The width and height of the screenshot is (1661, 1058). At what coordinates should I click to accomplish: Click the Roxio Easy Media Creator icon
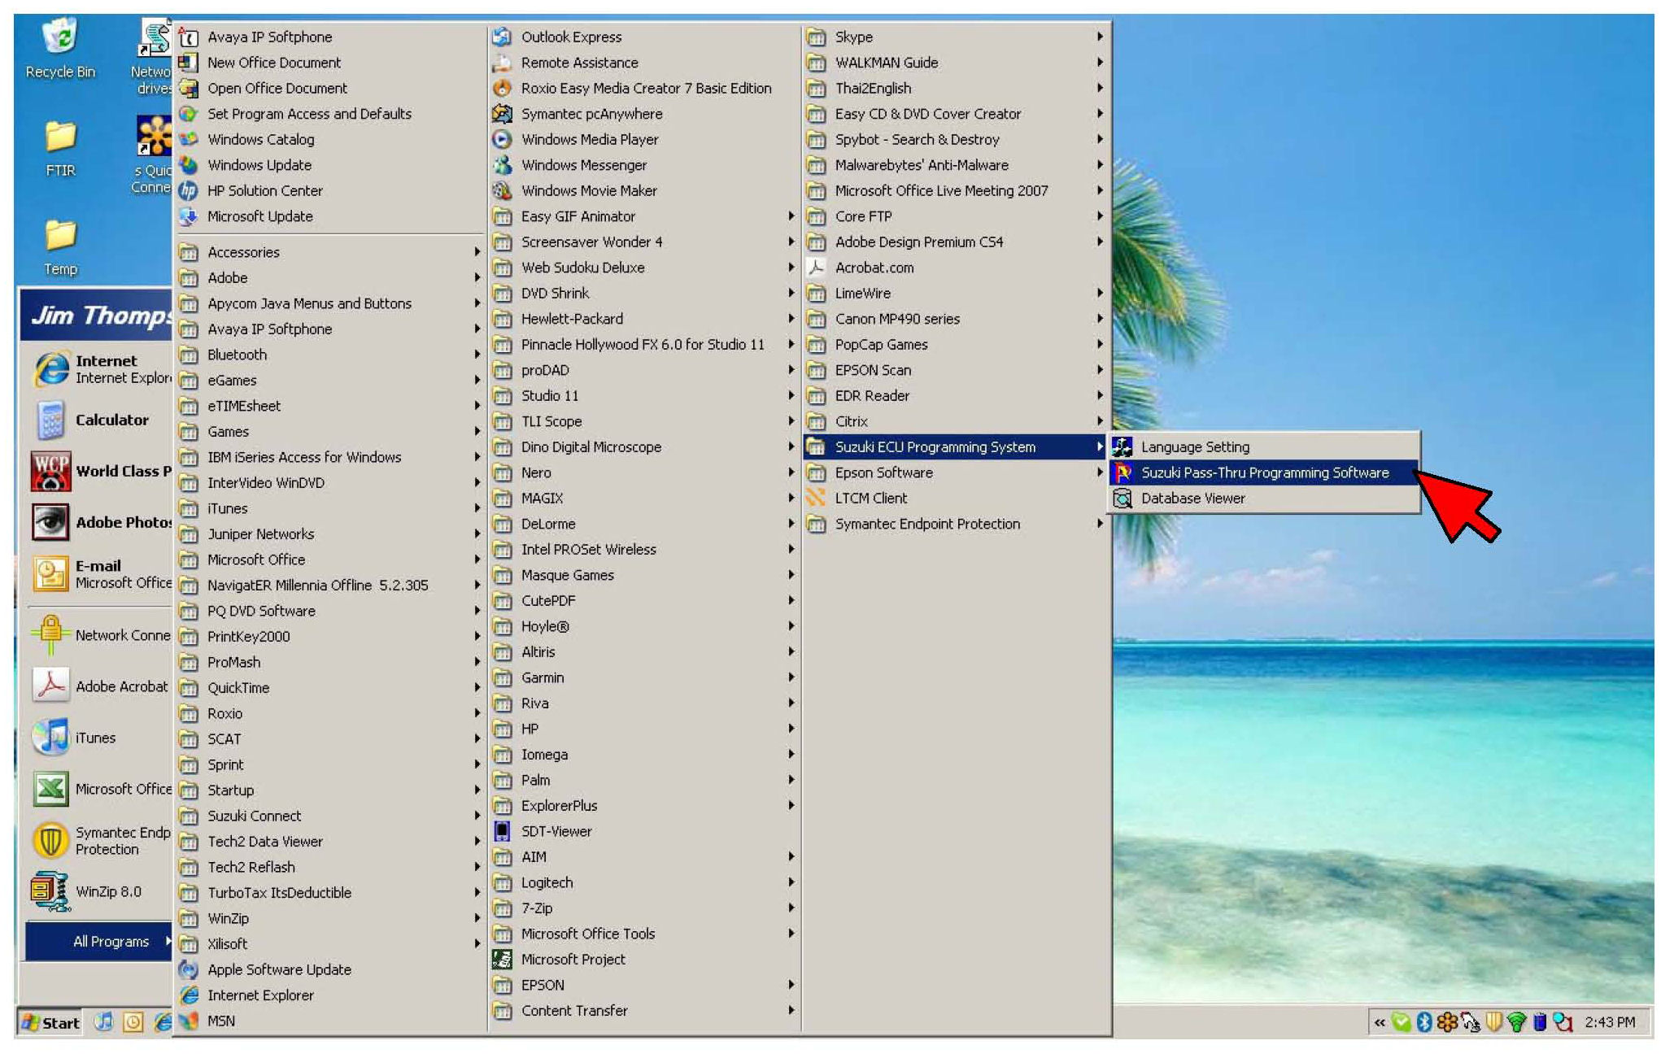point(503,88)
